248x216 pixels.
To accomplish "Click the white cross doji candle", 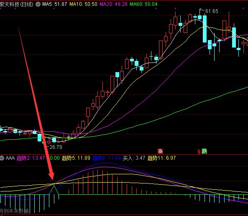I will tap(69, 137).
